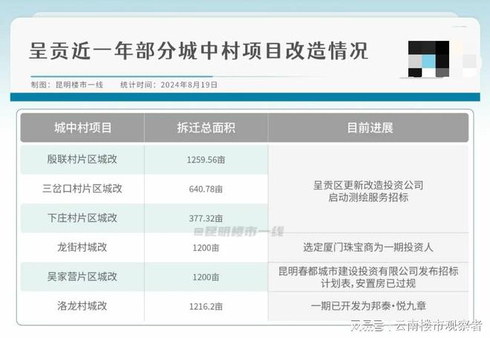This screenshot has width=490, height=338.
Task: Select the row name 洛龙村城改
Action: click(82, 306)
